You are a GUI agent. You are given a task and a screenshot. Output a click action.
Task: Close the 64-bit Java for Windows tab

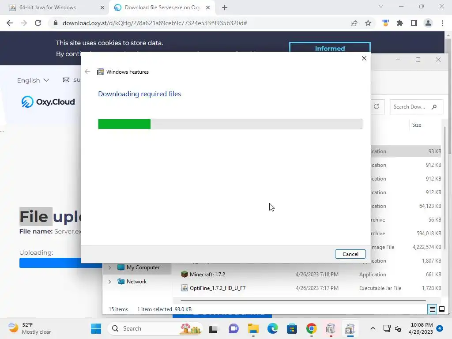tap(102, 8)
